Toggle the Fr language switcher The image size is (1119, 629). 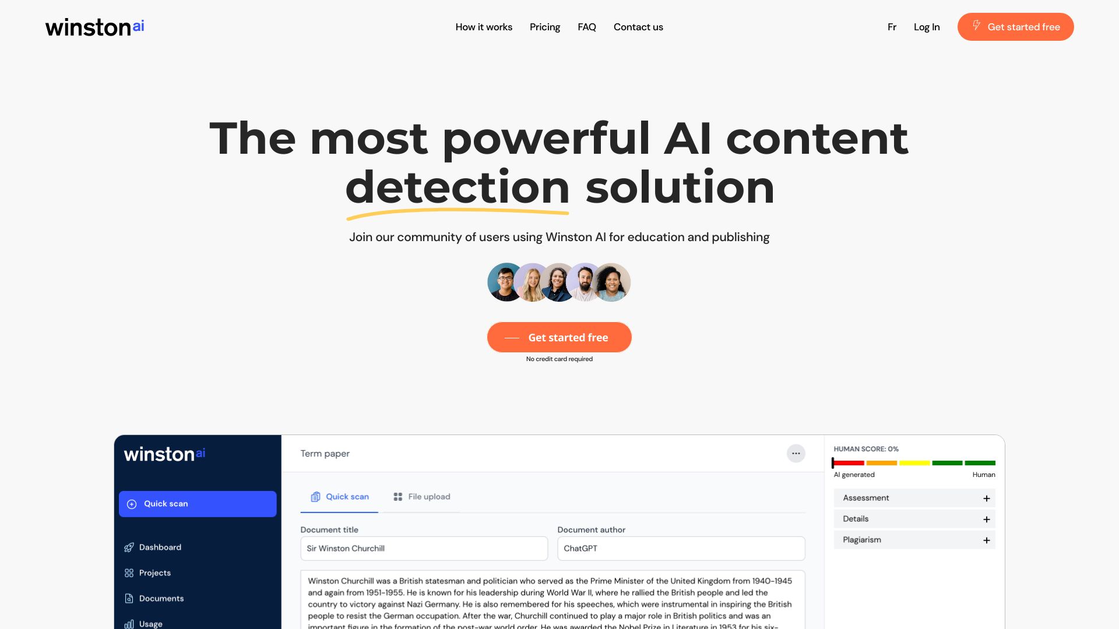click(x=892, y=27)
